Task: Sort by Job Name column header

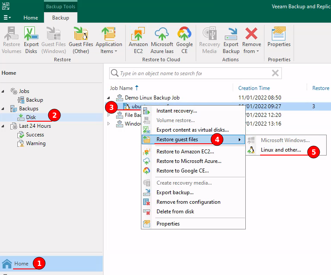Action: (x=121, y=88)
